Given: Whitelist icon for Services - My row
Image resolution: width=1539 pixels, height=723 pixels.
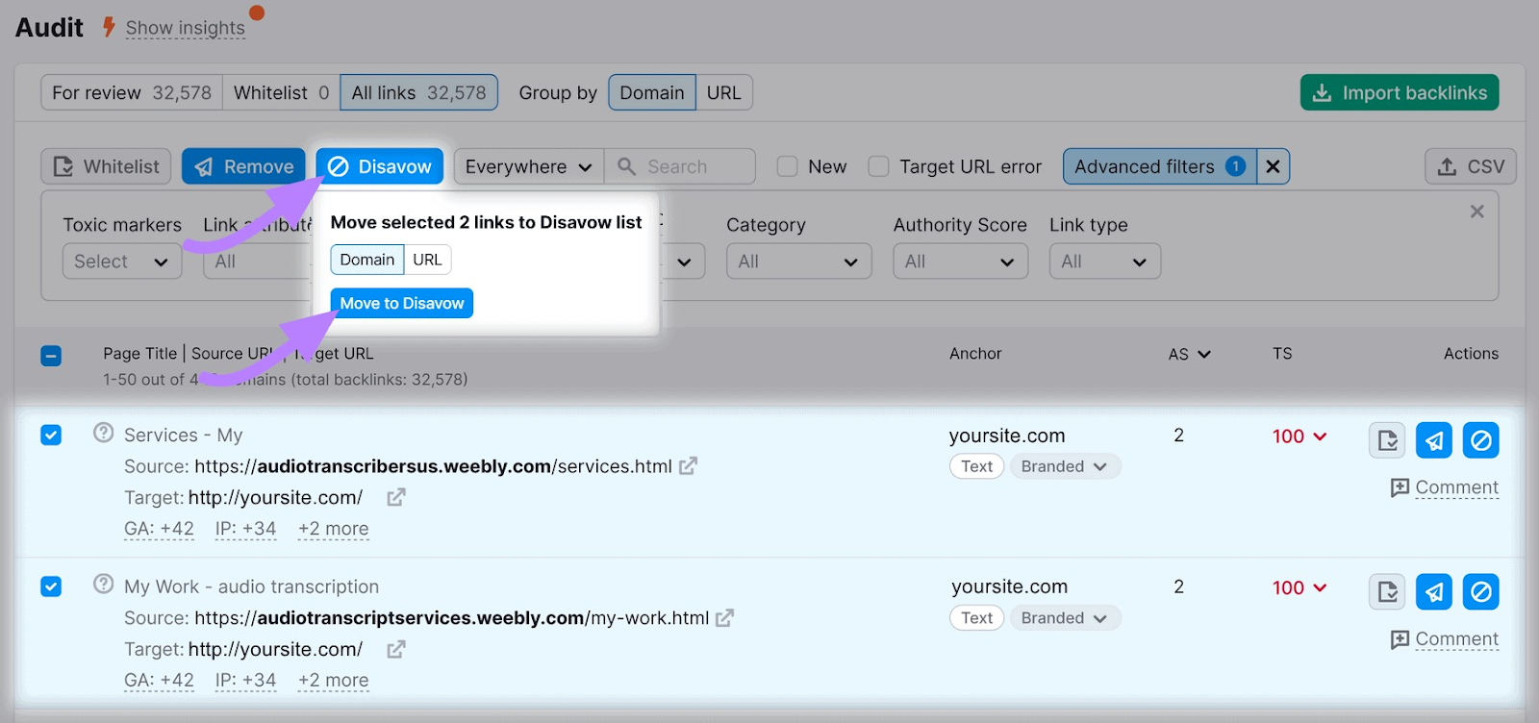Looking at the screenshot, I should (x=1387, y=440).
